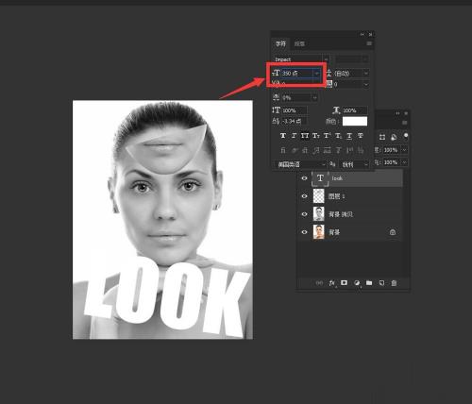Click the link layers icon
The image size is (472, 404).
pos(319,283)
